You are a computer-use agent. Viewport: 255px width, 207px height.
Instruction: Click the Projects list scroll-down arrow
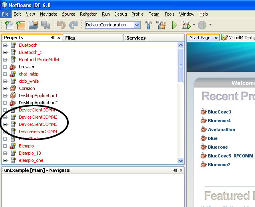pyautogui.click(x=181, y=161)
